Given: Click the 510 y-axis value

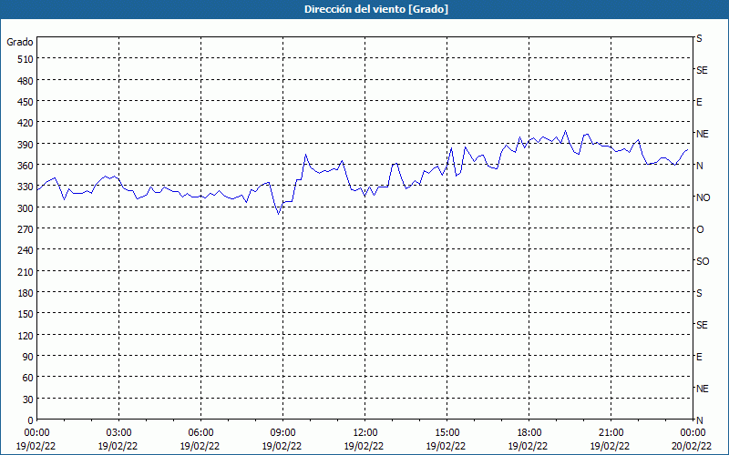Looking at the screenshot, I should 26,59.
